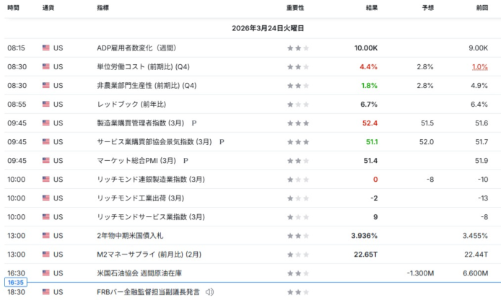Click the preliminary P icon beside 製造業購買管理者指数
The height and width of the screenshot is (300, 501).
pyautogui.click(x=194, y=123)
